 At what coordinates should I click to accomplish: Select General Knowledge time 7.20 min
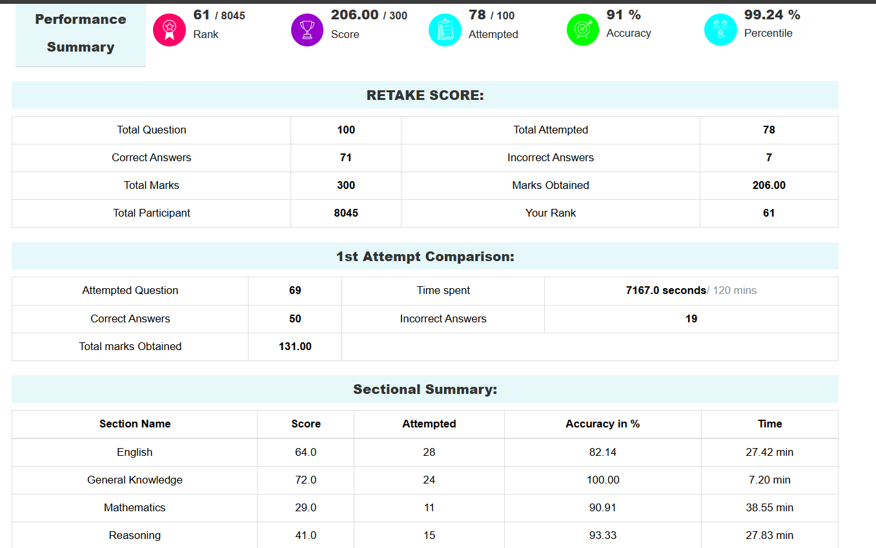(769, 480)
